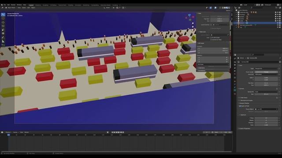Click the pan hand icon in viewport gizmos

(x=193, y=27)
